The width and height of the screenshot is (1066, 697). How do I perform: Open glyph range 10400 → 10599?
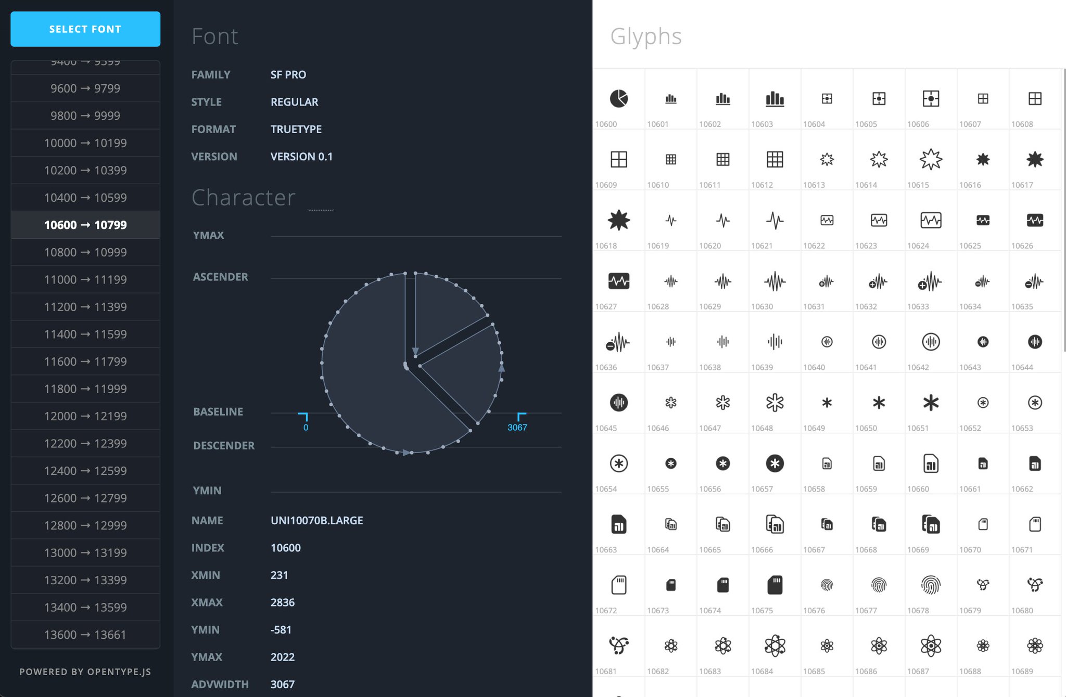point(85,198)
